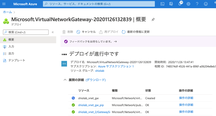The image size is (216, 116).
Task: Click the ダウンロード link
Action: click(x=96, y=80)
